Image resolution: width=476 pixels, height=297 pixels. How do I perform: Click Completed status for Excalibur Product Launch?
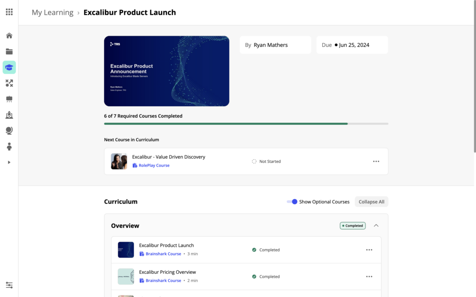[x=266, y=250]
